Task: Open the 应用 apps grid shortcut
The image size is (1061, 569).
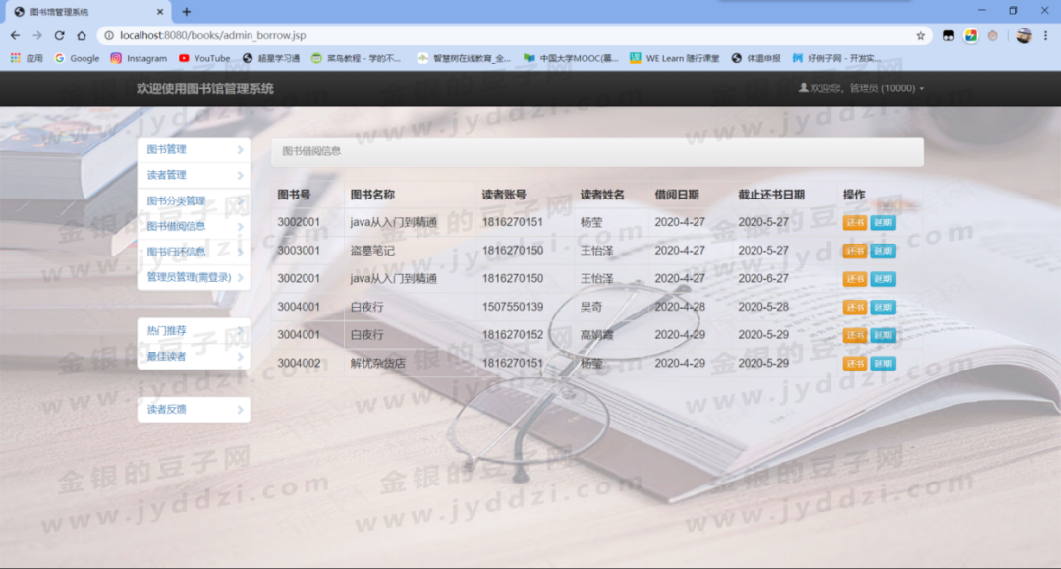Action: coord(27,58)
